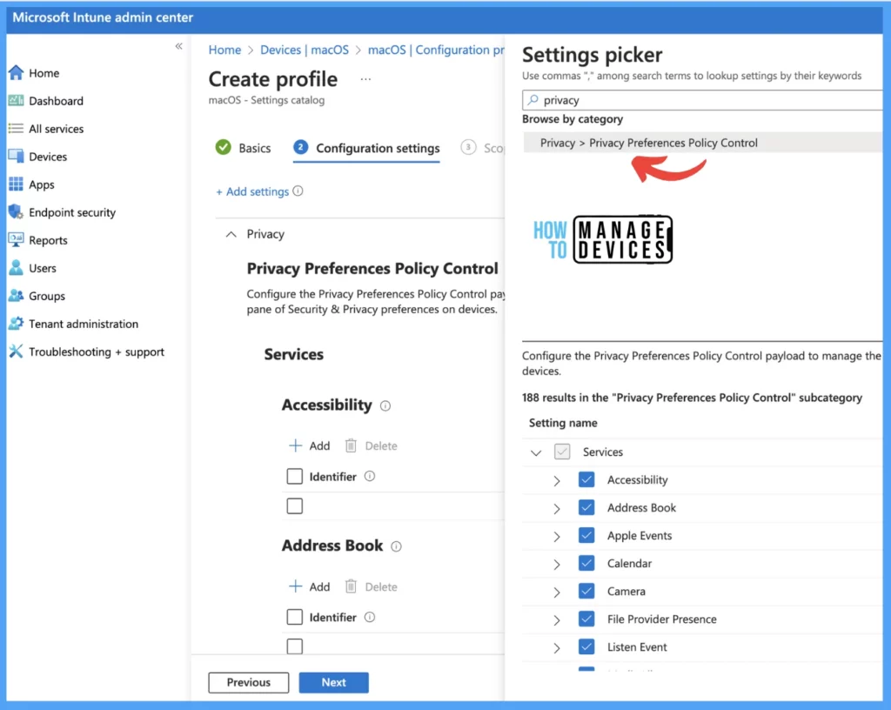Check the empty row checkbox under Accessibility Identifier
This screenshot has height=710, width=891.
(294, 506)
